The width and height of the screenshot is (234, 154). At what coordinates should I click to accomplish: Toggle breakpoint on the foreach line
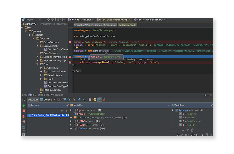[x=70, y=57]
